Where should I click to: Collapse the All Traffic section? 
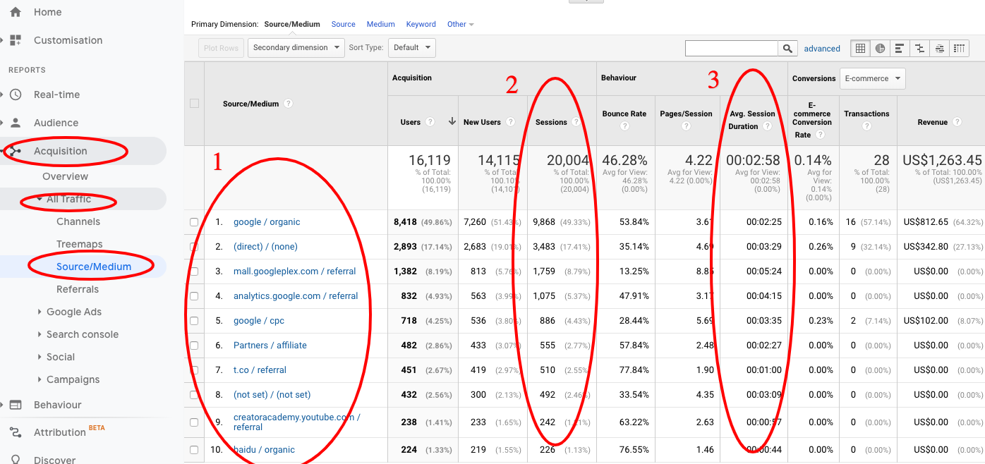pyautogui.click(x=40, y=200)
